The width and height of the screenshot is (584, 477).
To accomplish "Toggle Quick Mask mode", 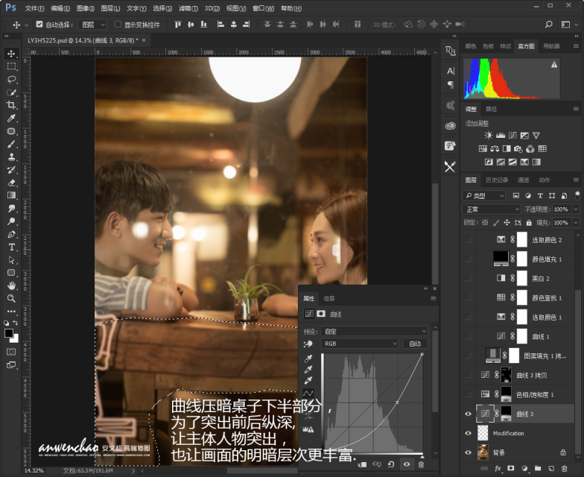I will coord(11,352).
